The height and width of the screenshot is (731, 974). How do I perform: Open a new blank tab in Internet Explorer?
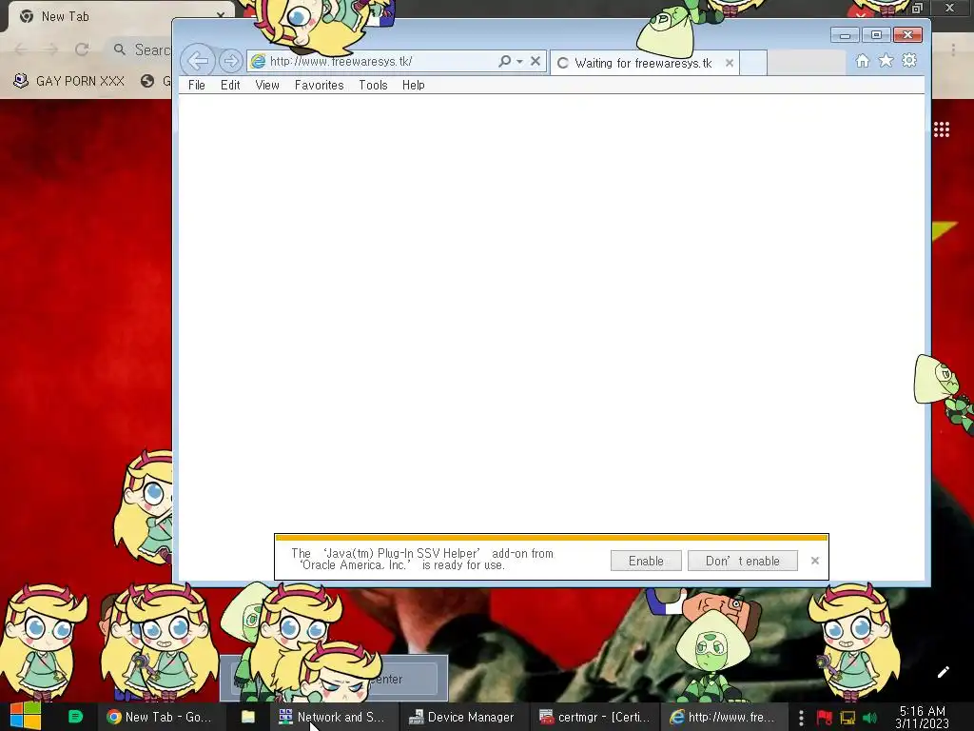753,63
